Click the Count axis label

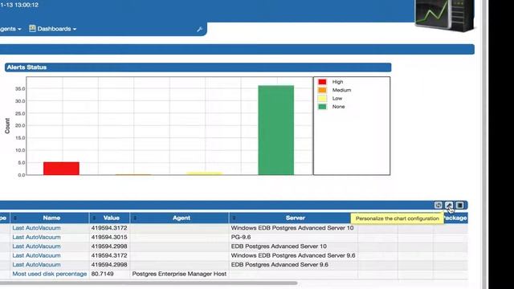[x=7, y=126]
